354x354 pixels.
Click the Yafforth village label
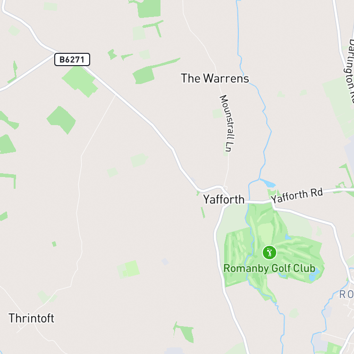coord(224,199)
